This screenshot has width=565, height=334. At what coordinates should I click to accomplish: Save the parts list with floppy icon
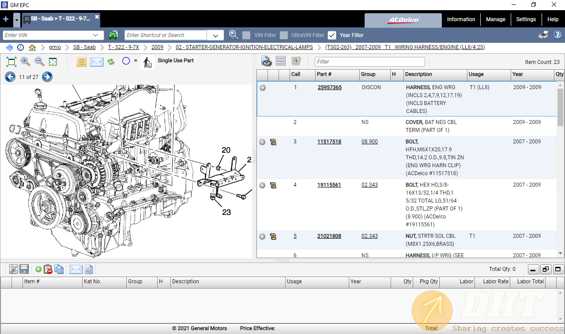pyautogui.click(x=24, y=269)
